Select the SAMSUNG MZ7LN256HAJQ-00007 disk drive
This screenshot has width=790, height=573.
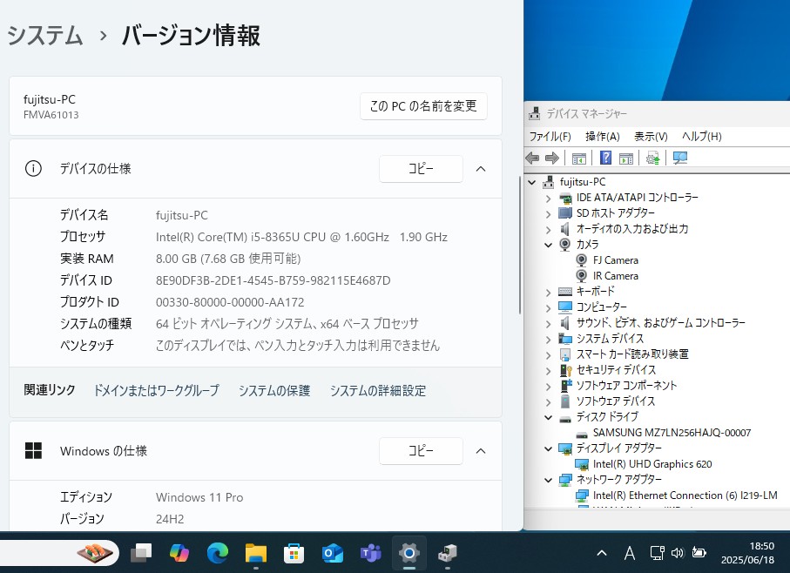672,433
